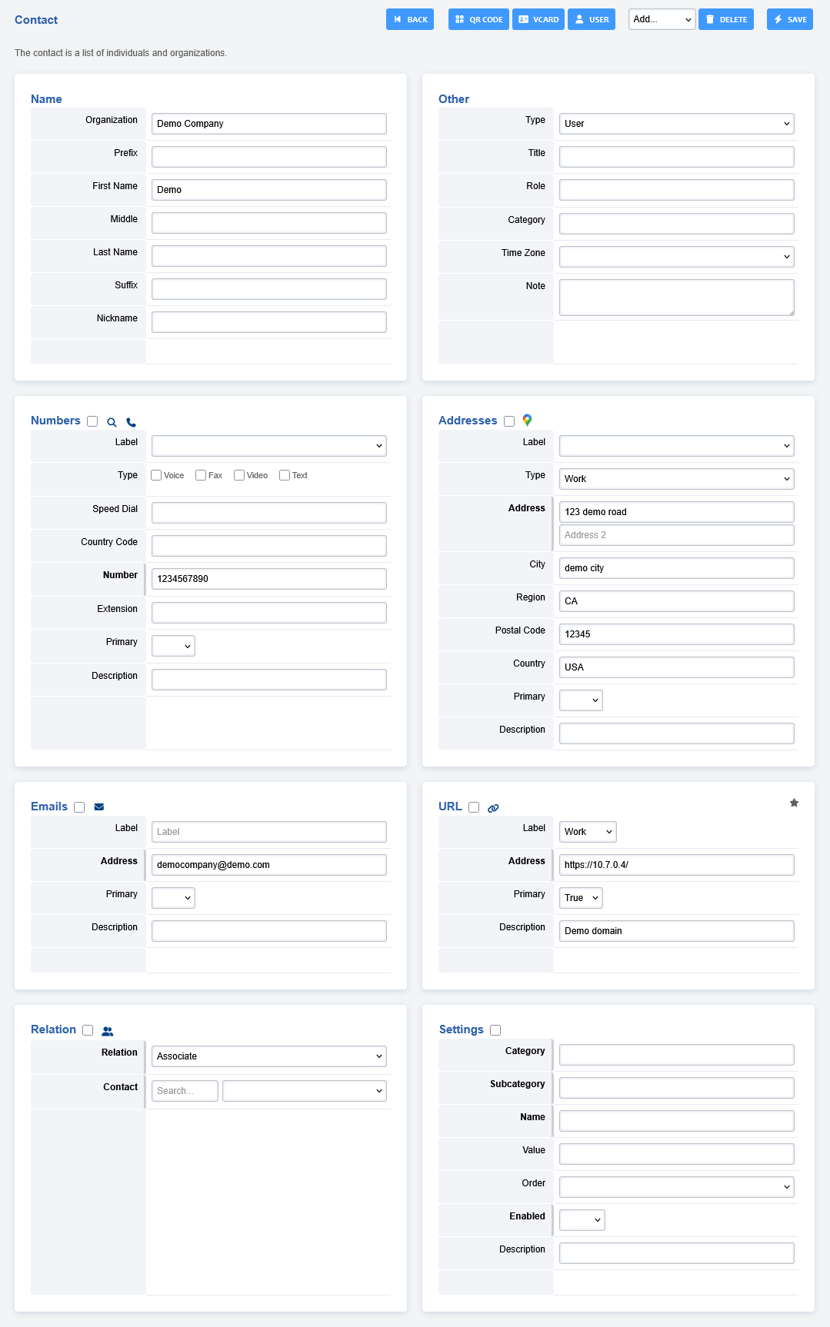
Task: Open the URL Primary True dropdown
Action: click(581, 898)
